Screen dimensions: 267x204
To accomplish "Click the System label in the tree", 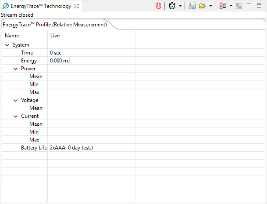I will click(21, 45).
